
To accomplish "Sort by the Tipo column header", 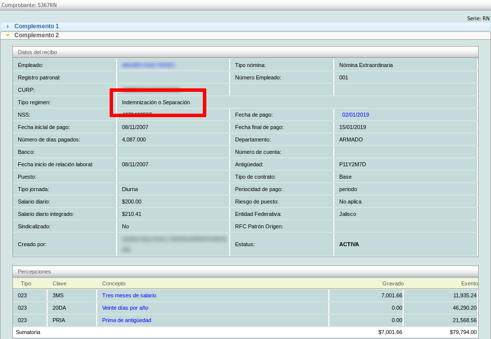I will pos(26,283).
